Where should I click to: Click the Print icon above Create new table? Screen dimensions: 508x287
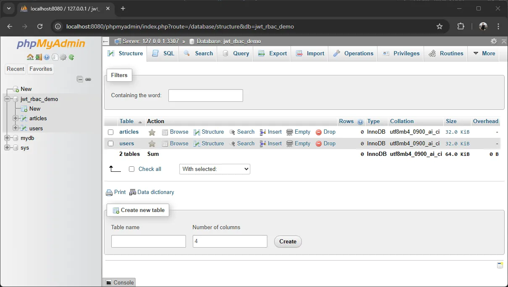coord(109,192)
